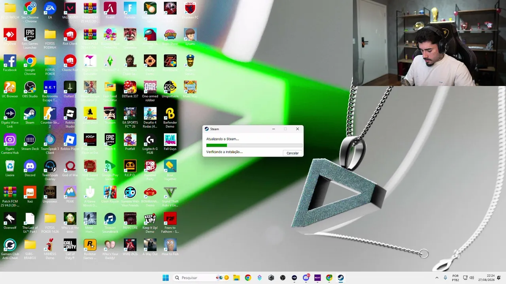
Task: Open the EA SPORTS FC 26 shortcut
Action: (x=130, y=118)
